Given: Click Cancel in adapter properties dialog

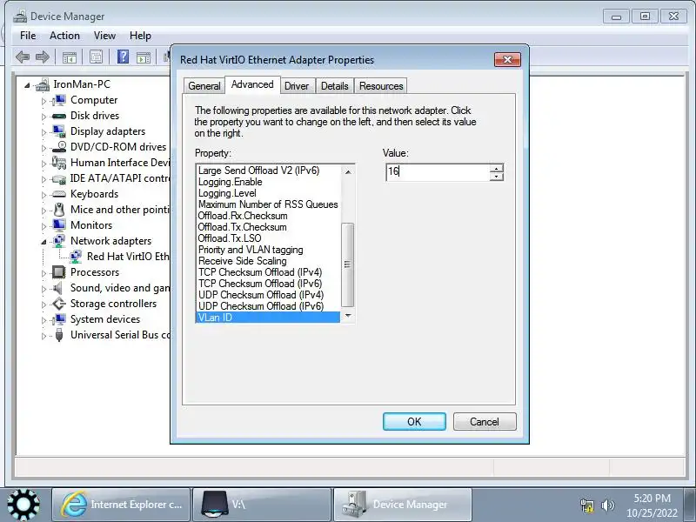Looking at the screenshot, I should (485, 422).
